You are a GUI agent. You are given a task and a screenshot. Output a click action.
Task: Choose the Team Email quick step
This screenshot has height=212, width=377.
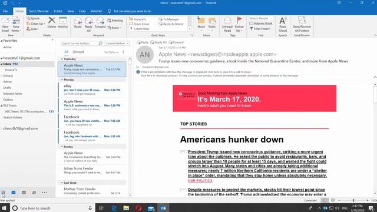140,24
